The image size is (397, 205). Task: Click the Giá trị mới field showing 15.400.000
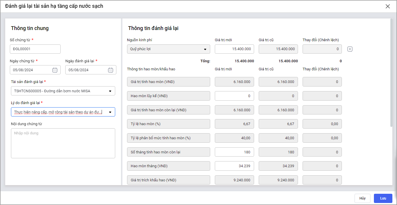pos(234,49)
